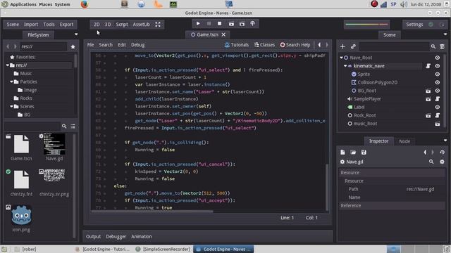Click the Play Scene clapperboard icon

tap(231, 24)
